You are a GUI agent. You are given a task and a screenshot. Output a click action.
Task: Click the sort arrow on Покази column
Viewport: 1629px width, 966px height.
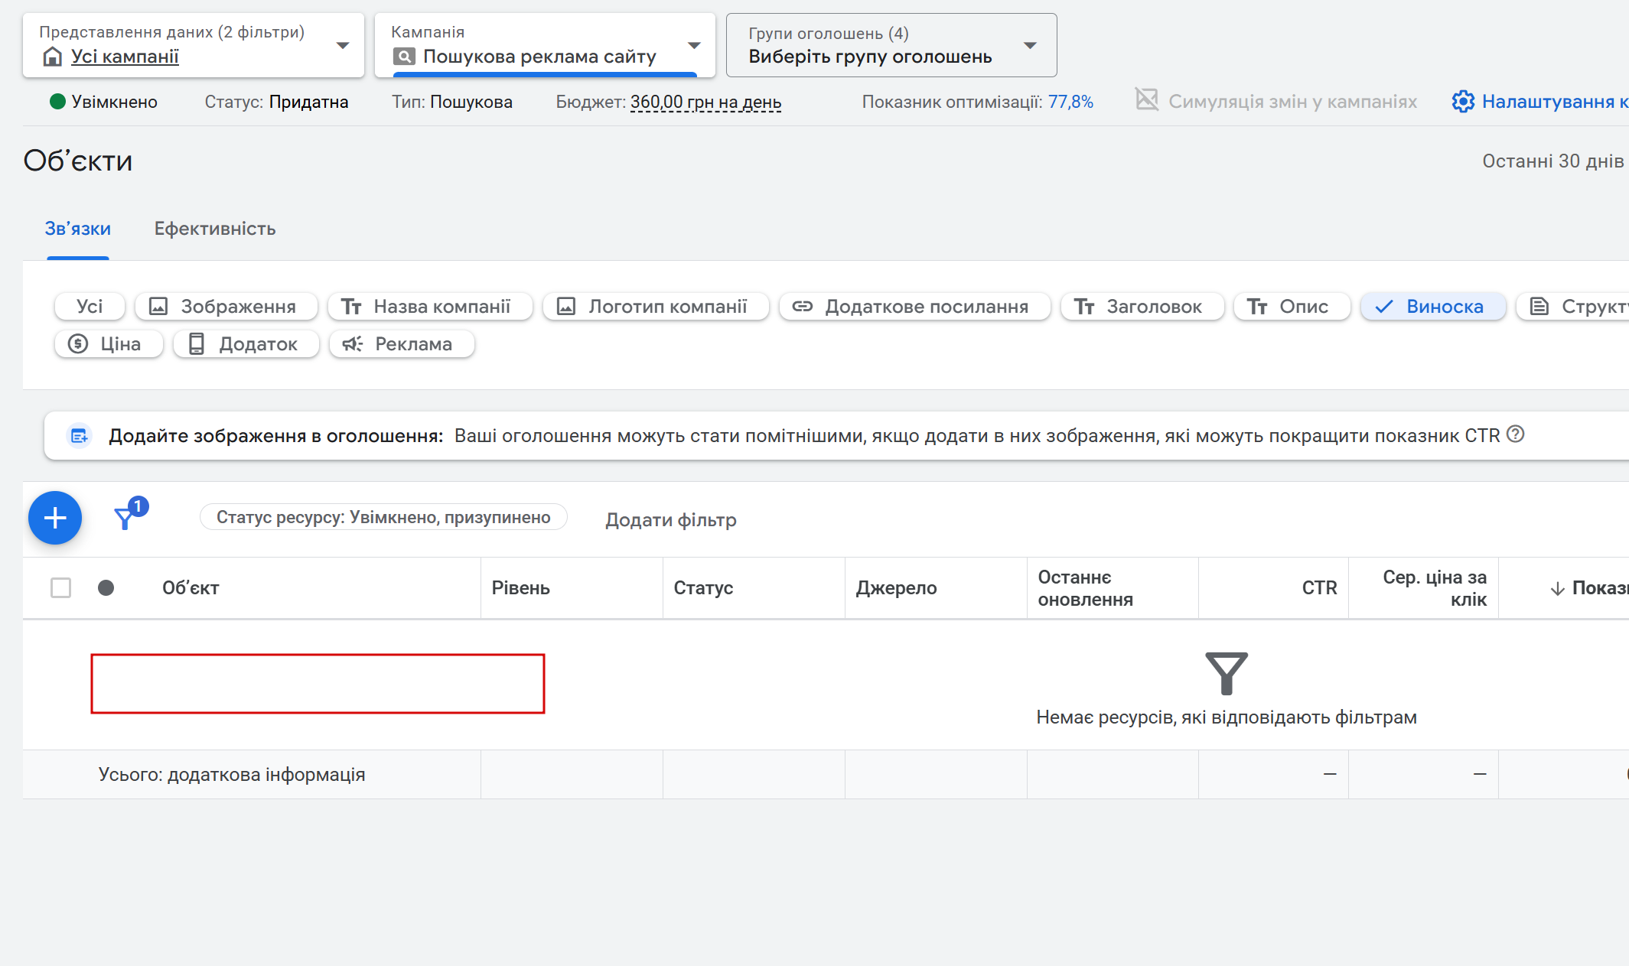pyautogui.click(x=1556, y=588)
